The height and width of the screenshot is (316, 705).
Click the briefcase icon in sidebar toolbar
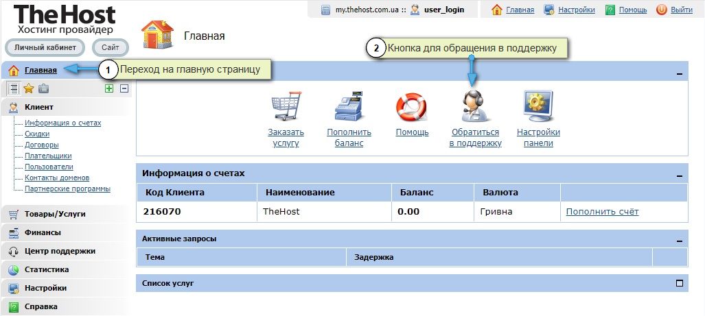[43, 88]
